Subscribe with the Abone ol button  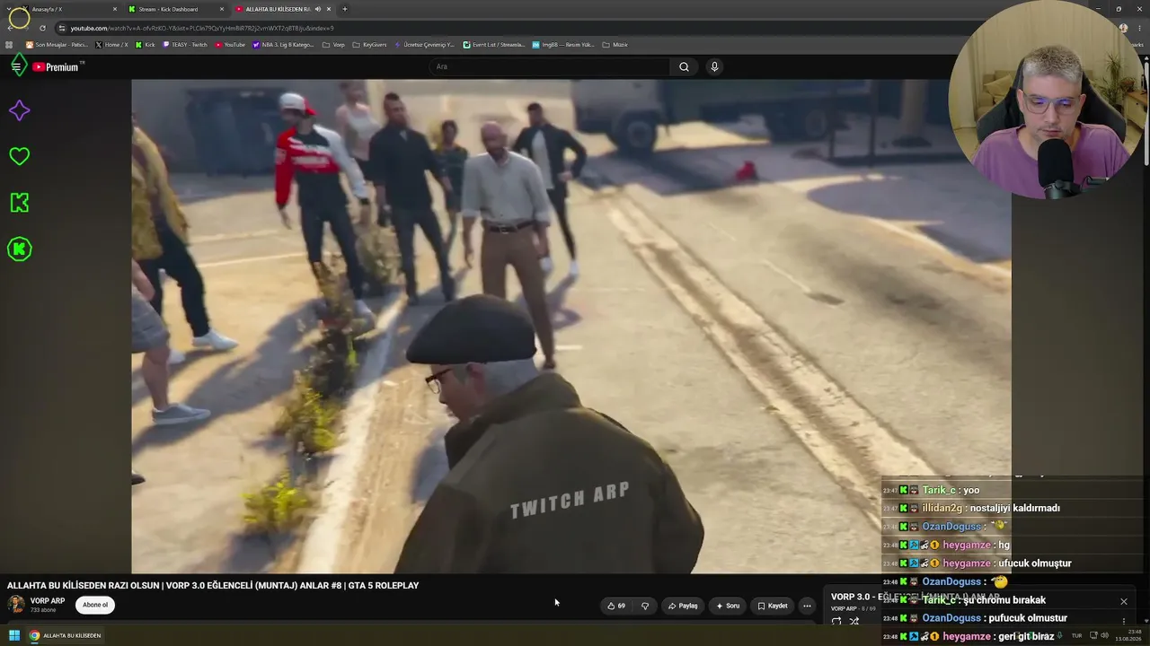[95, 605]
